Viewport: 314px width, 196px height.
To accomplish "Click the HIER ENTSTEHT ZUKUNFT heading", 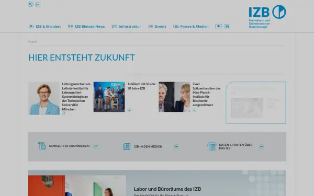I will 82,57.
